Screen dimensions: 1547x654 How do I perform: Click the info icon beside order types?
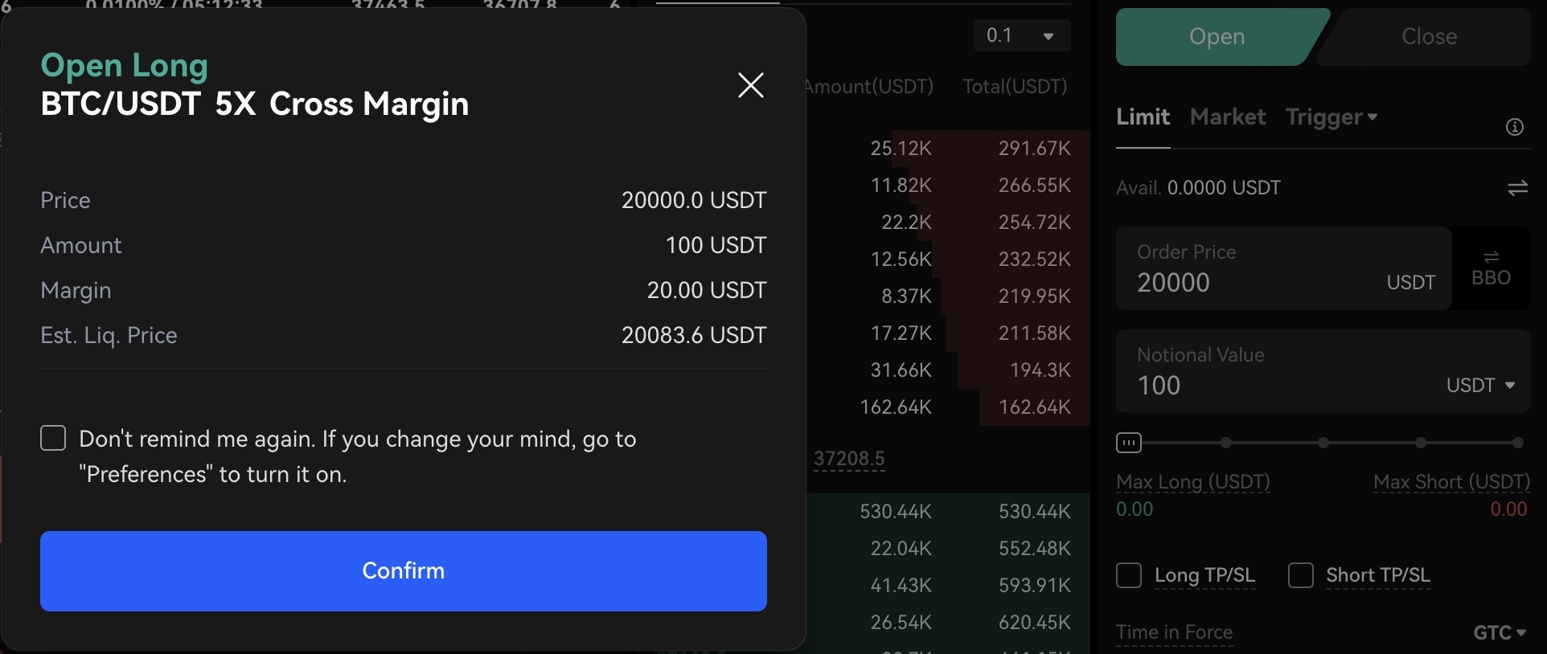(x=1515, y=127)
